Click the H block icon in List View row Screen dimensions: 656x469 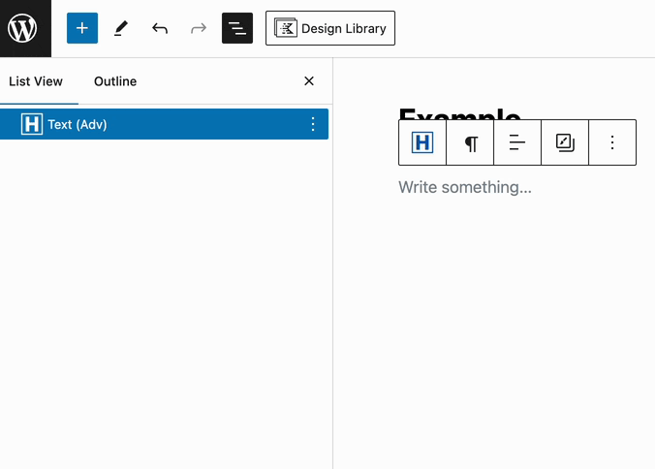[32, 124]
